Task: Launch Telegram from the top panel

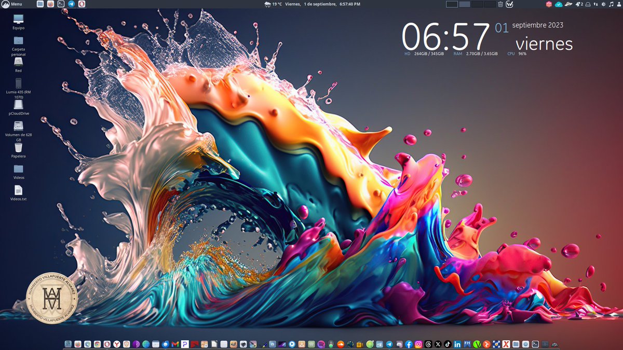Action: (71, 4)
